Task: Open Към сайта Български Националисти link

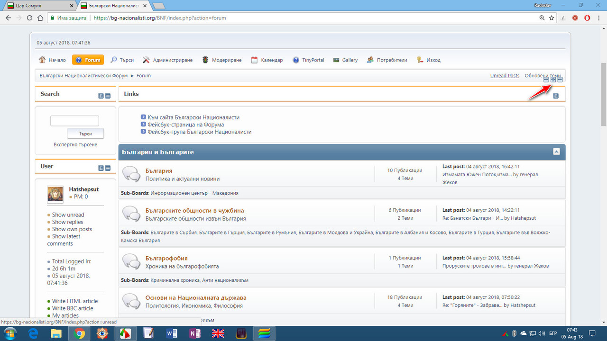Action: click(x=193, y=117)
